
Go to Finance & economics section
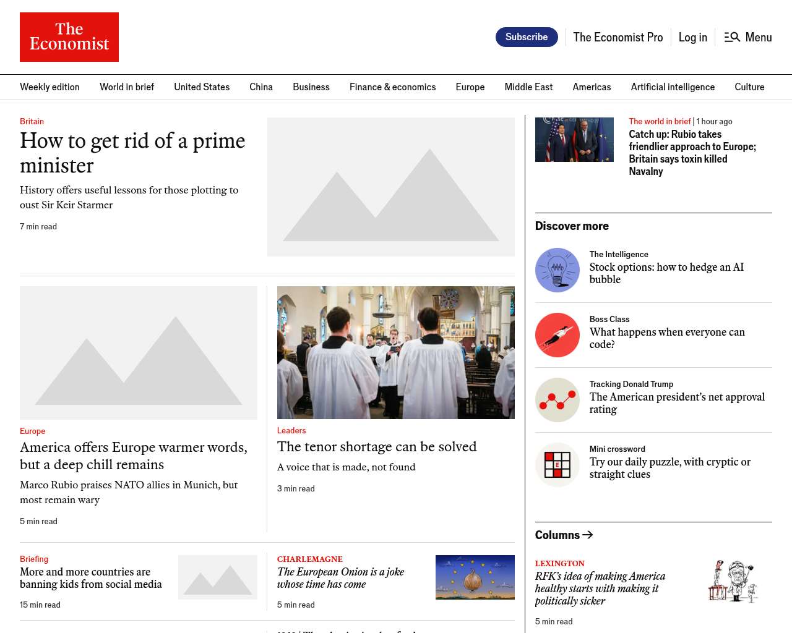pyautogui.click(x=392, y=87)
